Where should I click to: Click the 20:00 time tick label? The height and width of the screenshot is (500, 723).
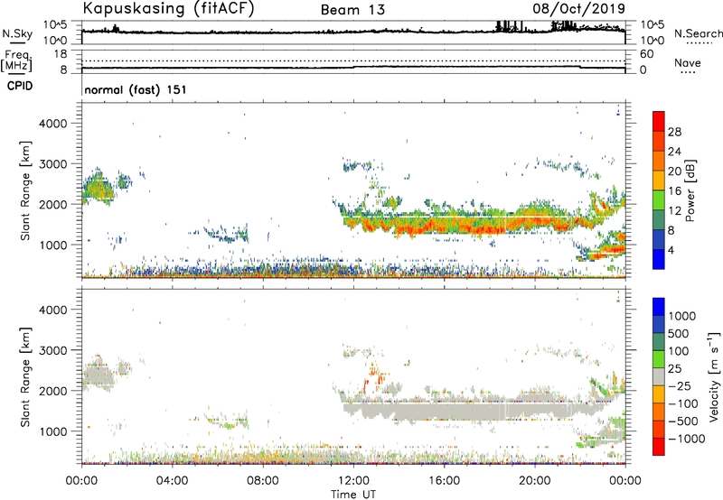click(x=534, y=481)
